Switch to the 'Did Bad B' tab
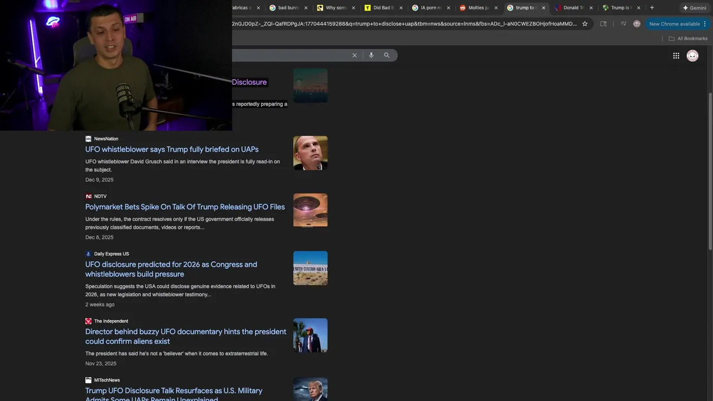This screenshot has width=713, height=401. pos(383,8)
